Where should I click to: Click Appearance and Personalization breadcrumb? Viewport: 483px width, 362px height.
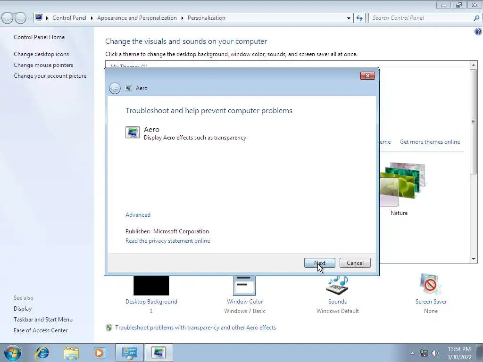pos(137,18)
